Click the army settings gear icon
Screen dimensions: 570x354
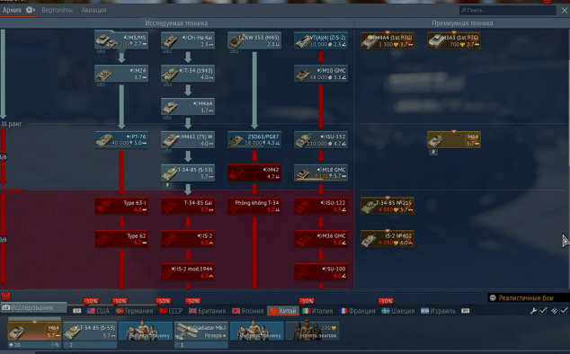(31, 10)
